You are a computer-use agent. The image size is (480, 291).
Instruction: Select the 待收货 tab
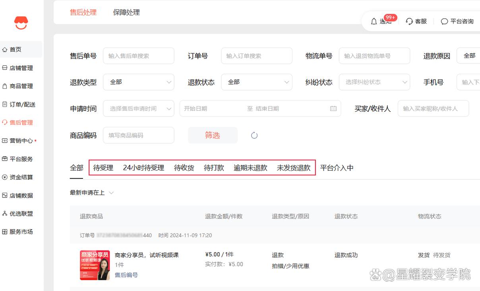coord(184,168)
